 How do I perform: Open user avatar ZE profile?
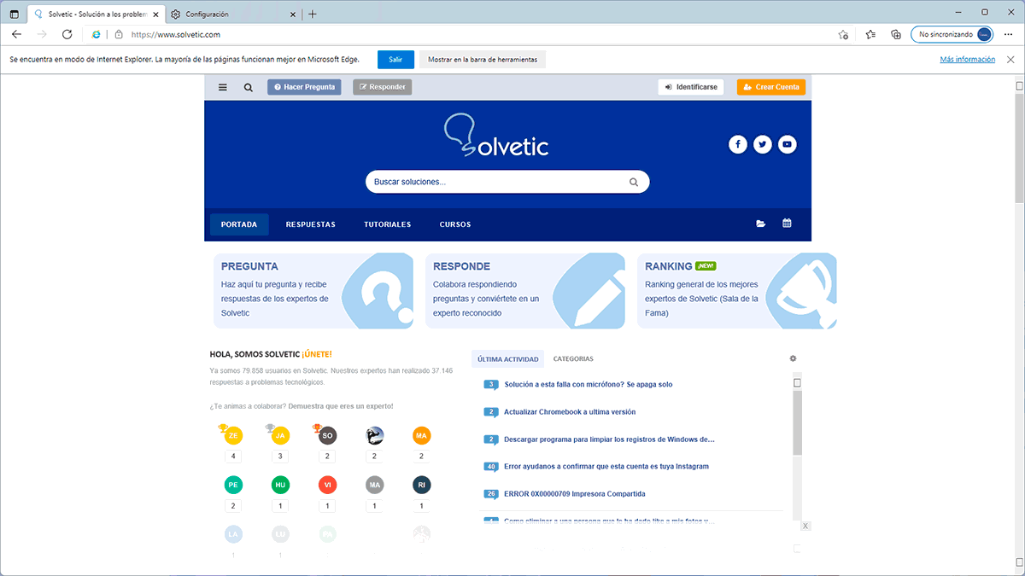point(232,435)
